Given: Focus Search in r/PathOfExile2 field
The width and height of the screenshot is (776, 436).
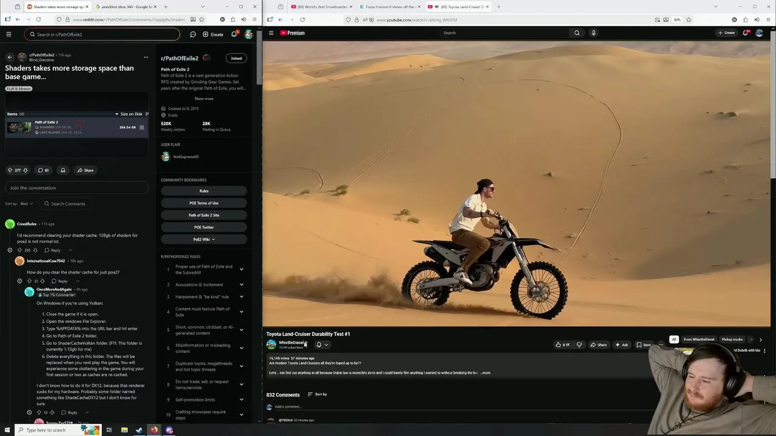Looking at the screenshot, I should coord(102,35).
